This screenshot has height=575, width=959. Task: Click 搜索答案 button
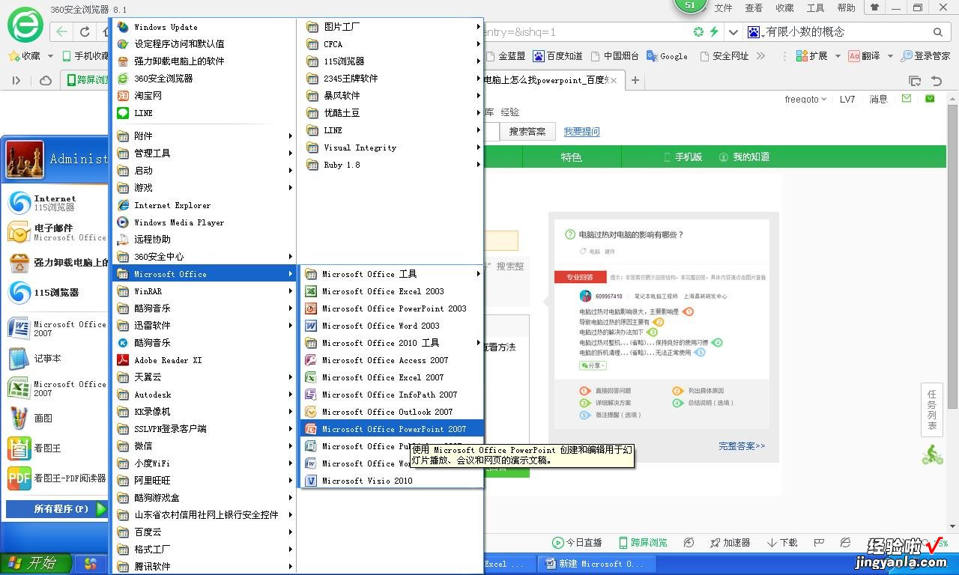coord(527,132)
